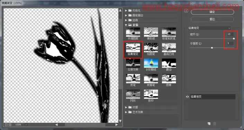This screenshot has height=130, width=244.
Task: Click the delete effect layer trash icon
Action: pos(215,124)
